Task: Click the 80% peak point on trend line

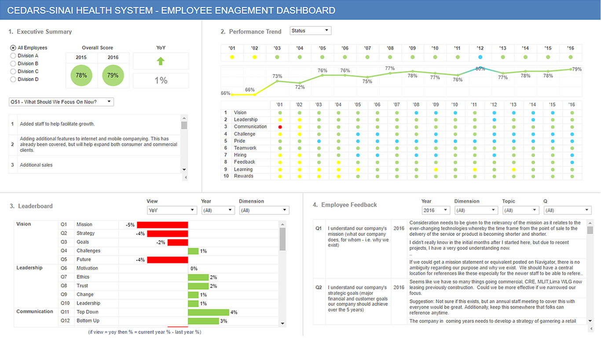Action: [480, 68]
